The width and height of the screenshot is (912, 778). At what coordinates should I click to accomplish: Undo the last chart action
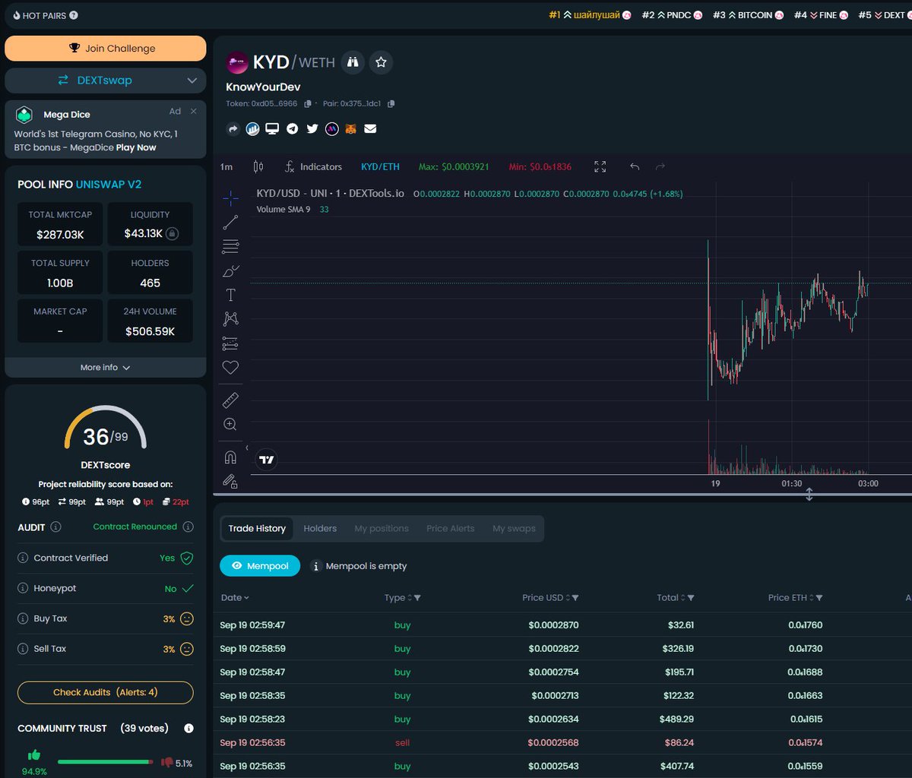635,166
